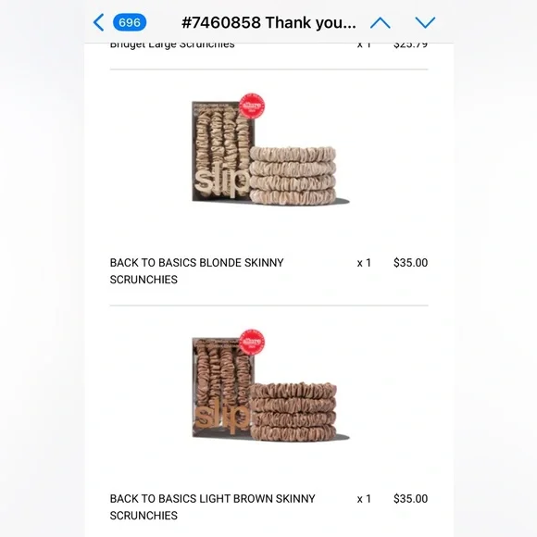Select Back to Basics Light Brown Skinny Scrunchies
This screenshot has width=537, height=537.
[x=212, y=506]
